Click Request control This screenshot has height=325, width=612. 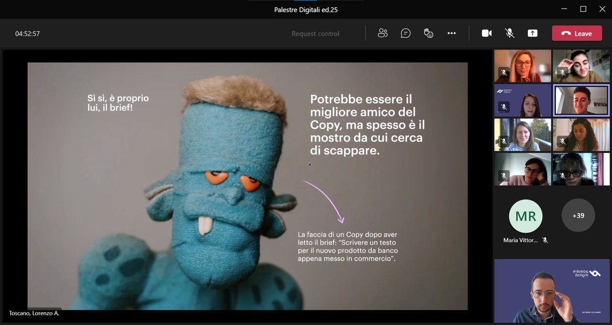coord(315,33)
